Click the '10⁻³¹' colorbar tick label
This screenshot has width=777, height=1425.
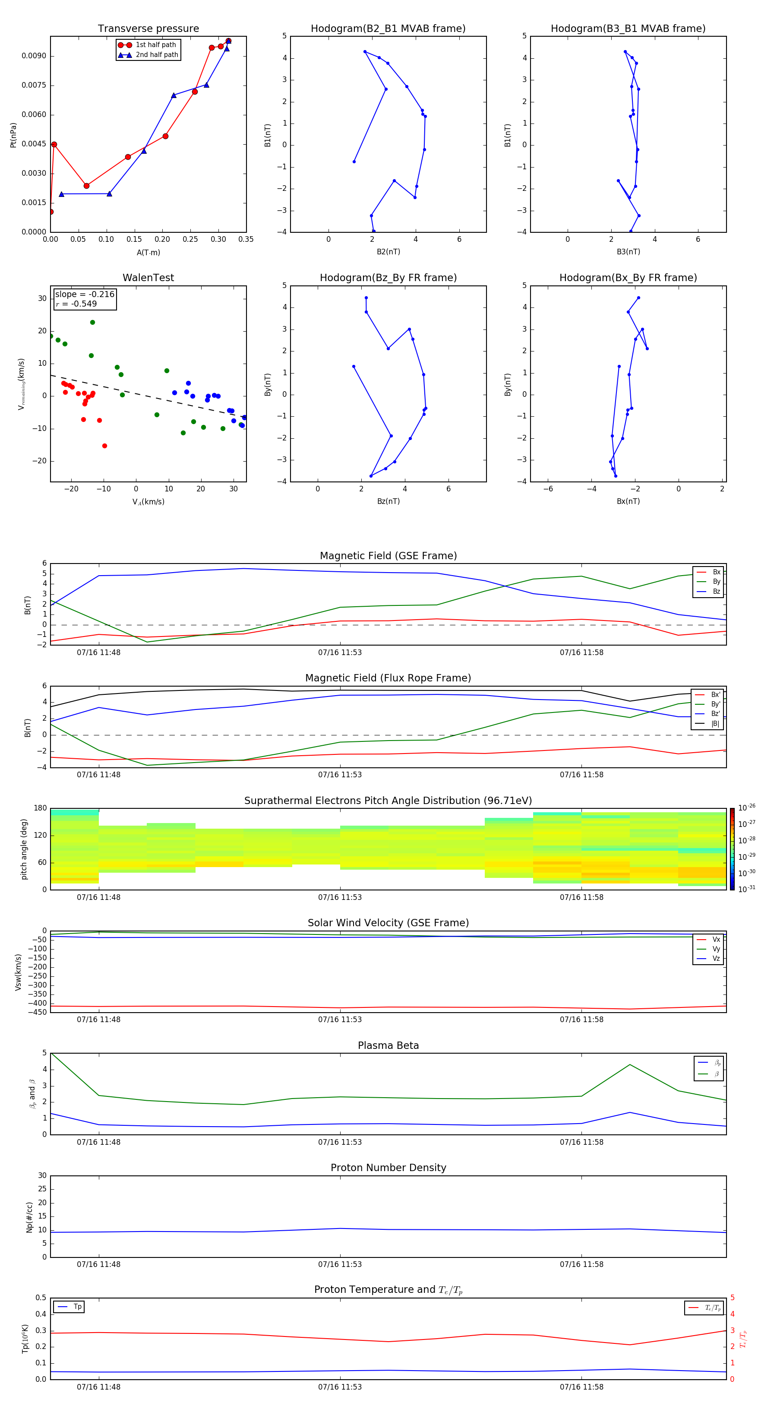[x=747, y=889]
